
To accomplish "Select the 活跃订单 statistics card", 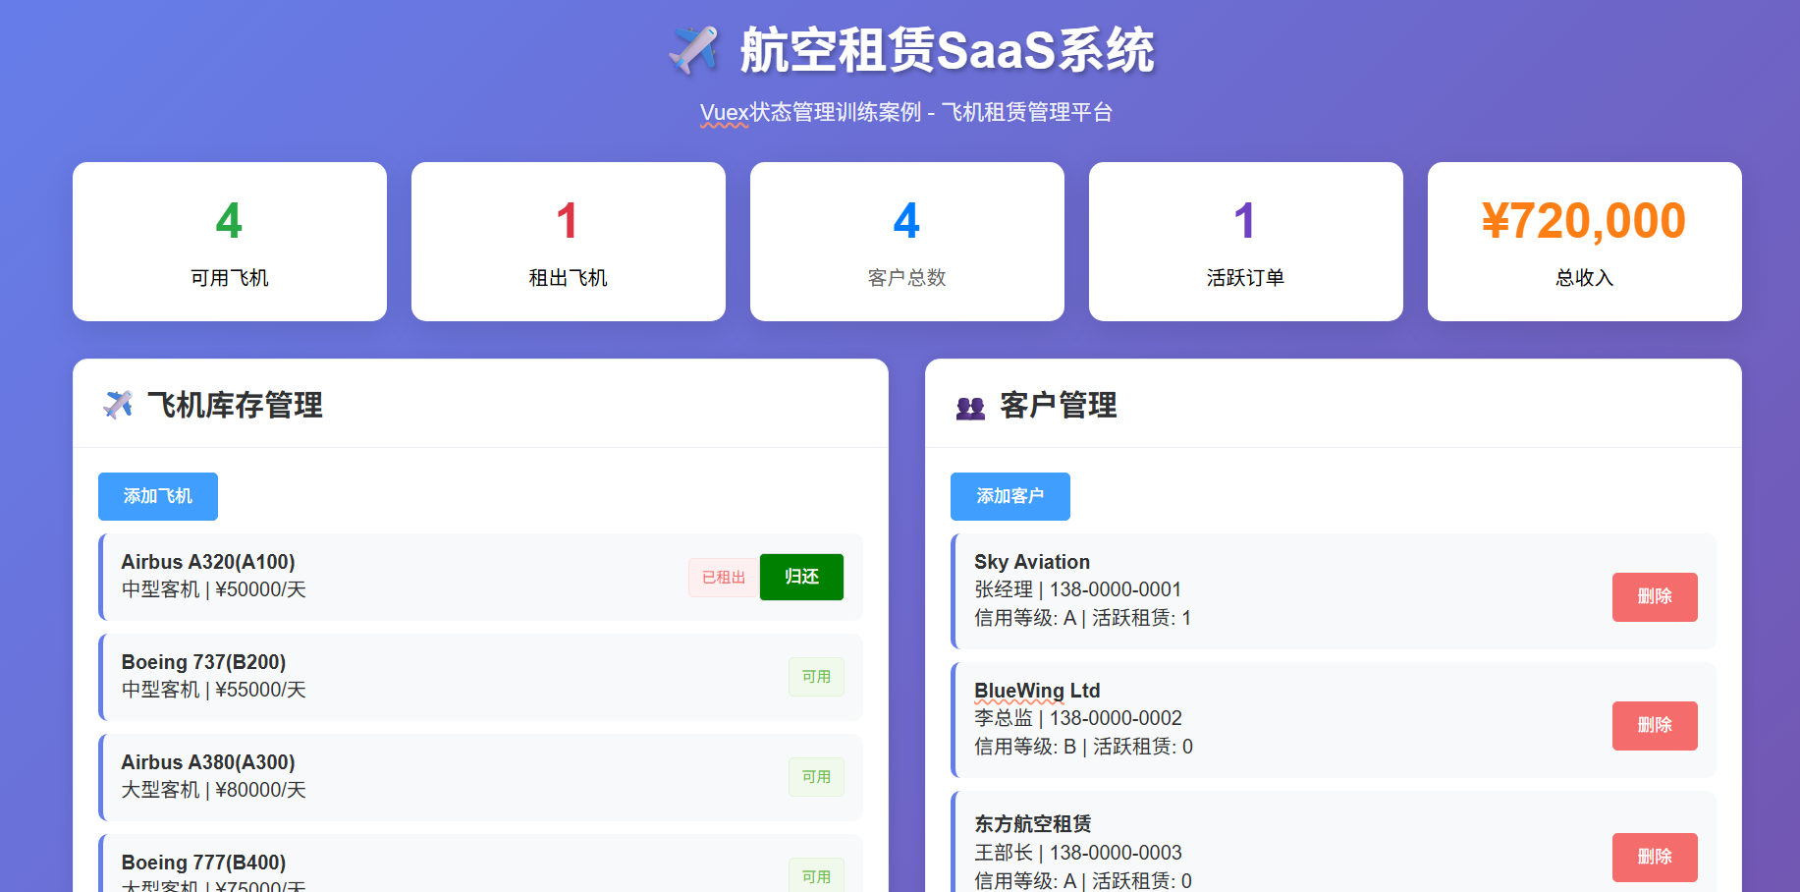I will [x=1246, y=242].
